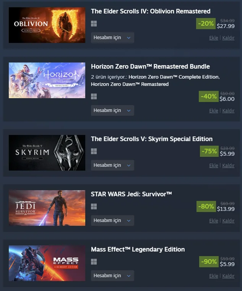Click Windows platform icon for Horizon Zero Dawn bundle
Viewport: 242px width, 291px height.
94,97
